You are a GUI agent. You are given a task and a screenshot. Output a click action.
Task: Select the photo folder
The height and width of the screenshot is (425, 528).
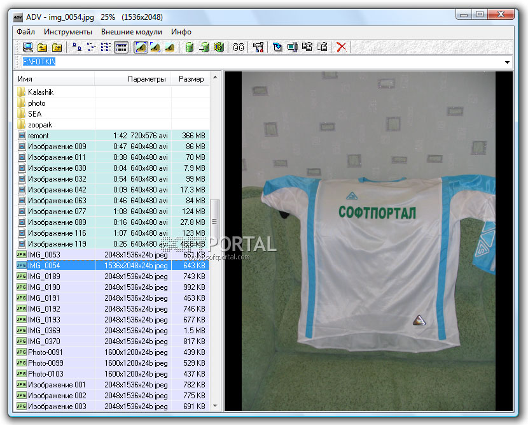click(112, 103)
